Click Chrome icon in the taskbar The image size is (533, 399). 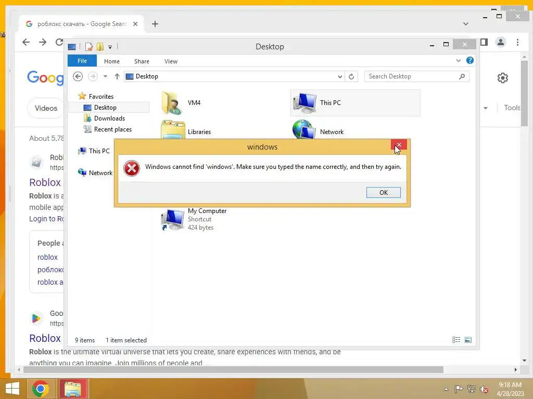pos(41,389)
